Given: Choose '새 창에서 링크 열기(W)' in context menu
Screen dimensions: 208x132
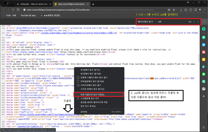Looking at the screenshot, I should click(99, 74).
